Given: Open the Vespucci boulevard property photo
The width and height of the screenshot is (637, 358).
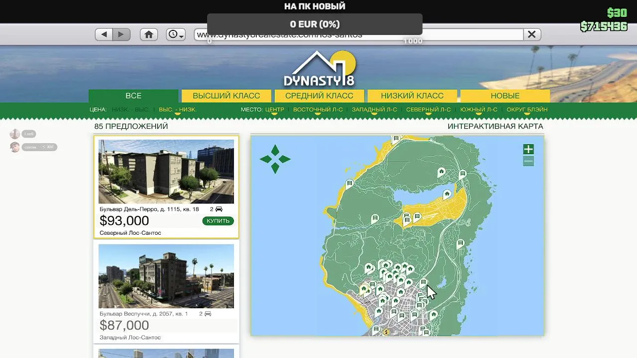Looking at the screenshot, I should tap(166, 276).
